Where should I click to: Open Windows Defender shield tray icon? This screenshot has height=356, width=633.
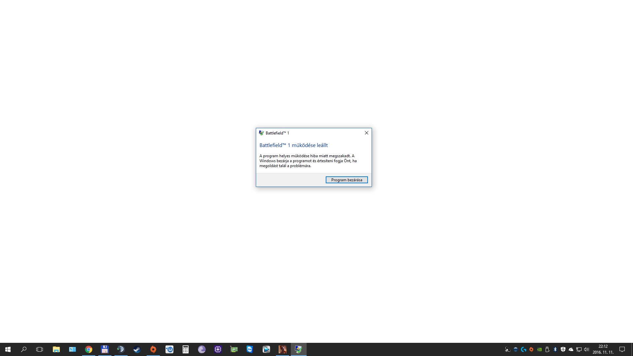(x=563, y=349)
